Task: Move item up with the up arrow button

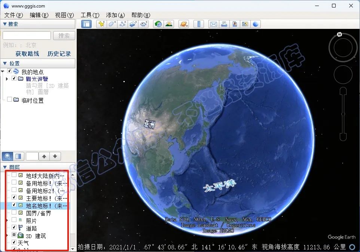Action: [44, 156]
